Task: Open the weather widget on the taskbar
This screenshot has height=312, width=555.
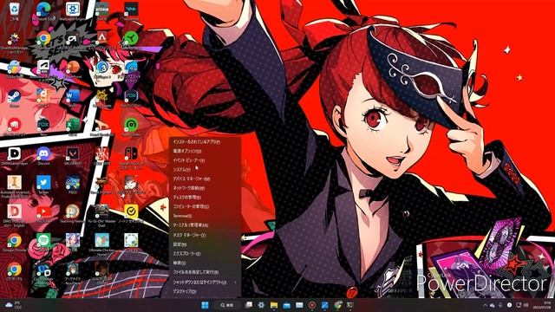Action: [x=14, y=305]
